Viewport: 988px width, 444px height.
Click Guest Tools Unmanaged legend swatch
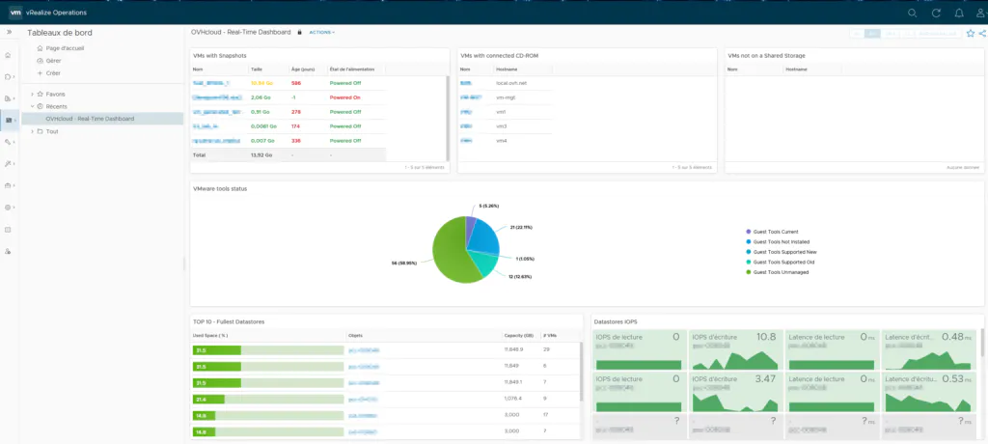pos(749,272)
